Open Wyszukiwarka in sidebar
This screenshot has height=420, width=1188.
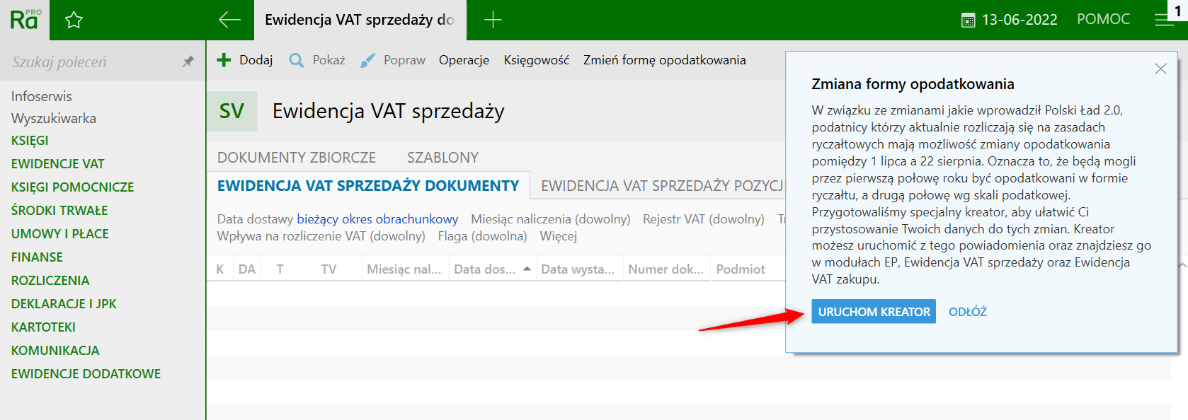pos(53,118)
